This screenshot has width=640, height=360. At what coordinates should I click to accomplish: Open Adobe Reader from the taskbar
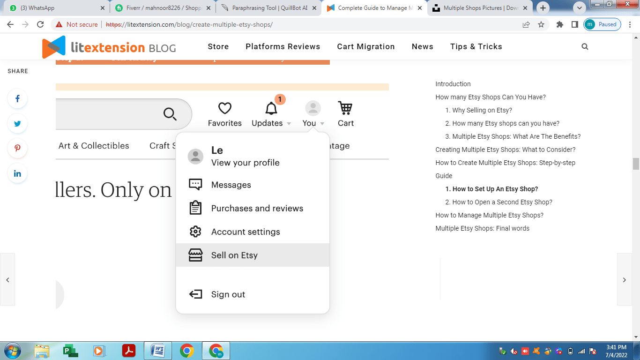(x=129, y=351)
